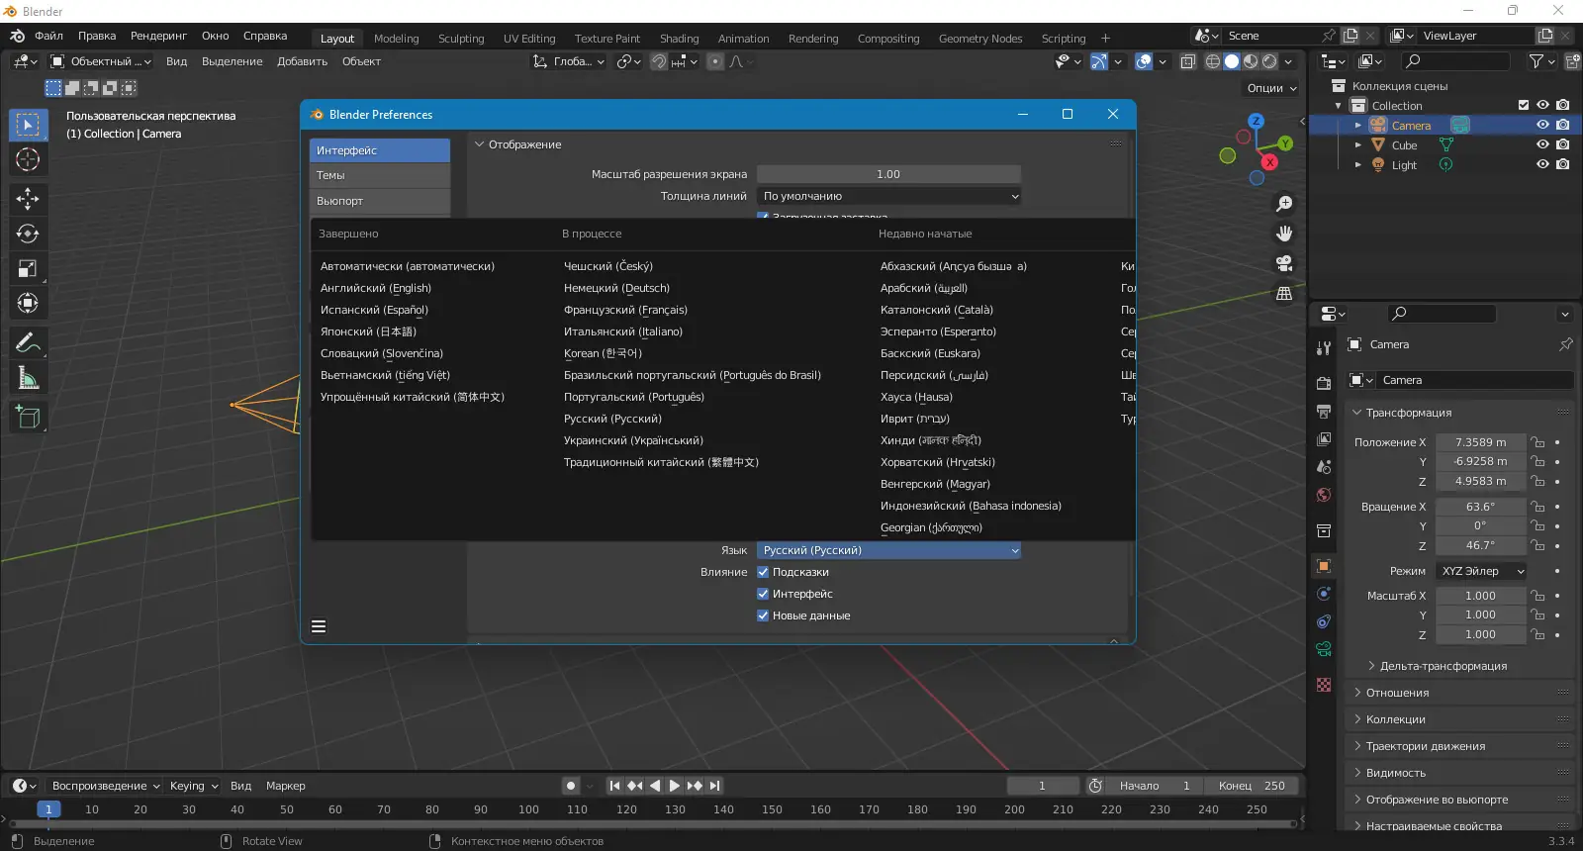
Task: Open the Толщина линий dropdown
Action: [888, 196]
